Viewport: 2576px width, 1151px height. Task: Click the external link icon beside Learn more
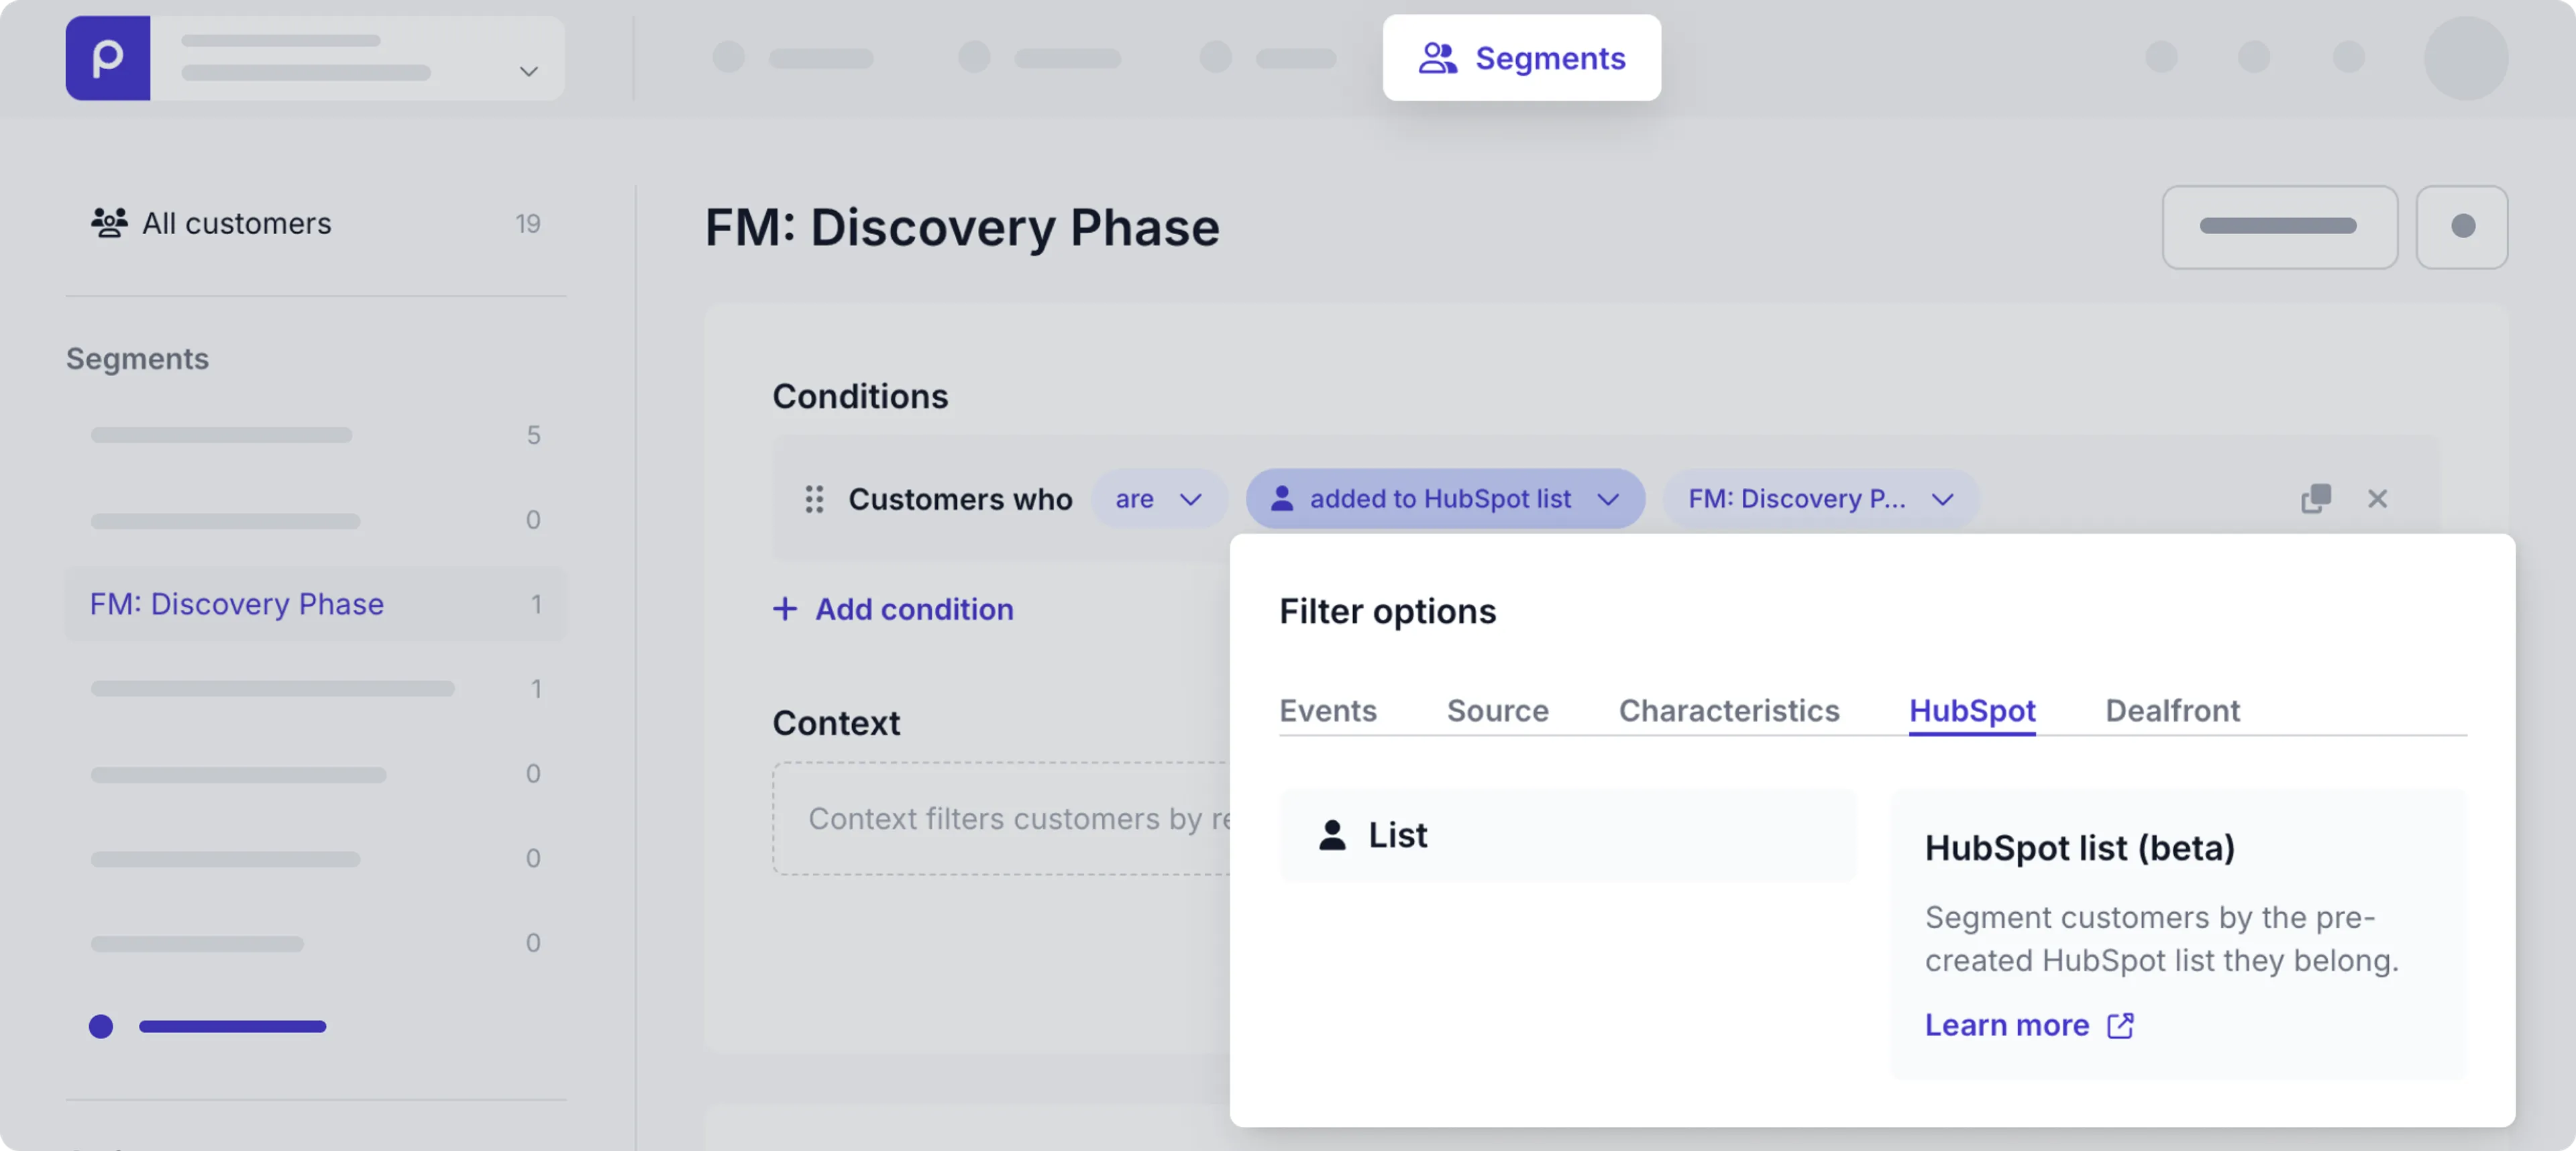[x=2120, y=1025]
